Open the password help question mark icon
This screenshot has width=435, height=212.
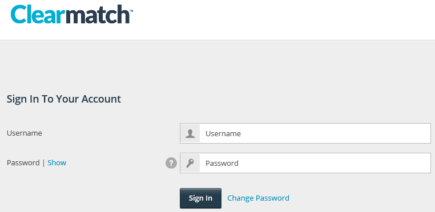[x=171, y=163]
